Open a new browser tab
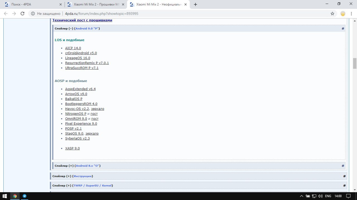 point(195,4)
